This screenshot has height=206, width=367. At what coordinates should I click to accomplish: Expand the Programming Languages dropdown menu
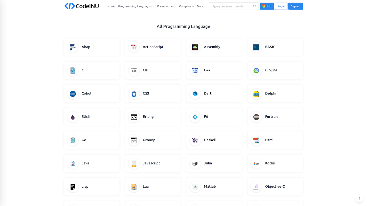point(136,6)
